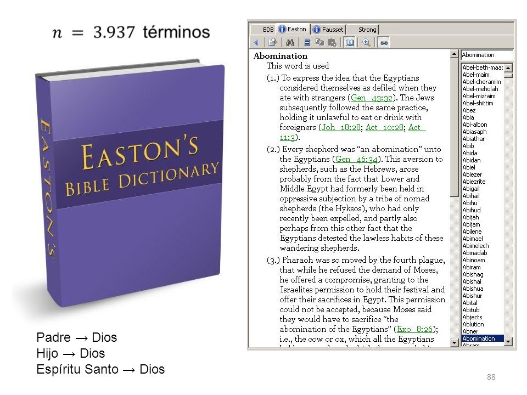Select Abijam entry
527x395 pixels.
[x=471, y=224]
